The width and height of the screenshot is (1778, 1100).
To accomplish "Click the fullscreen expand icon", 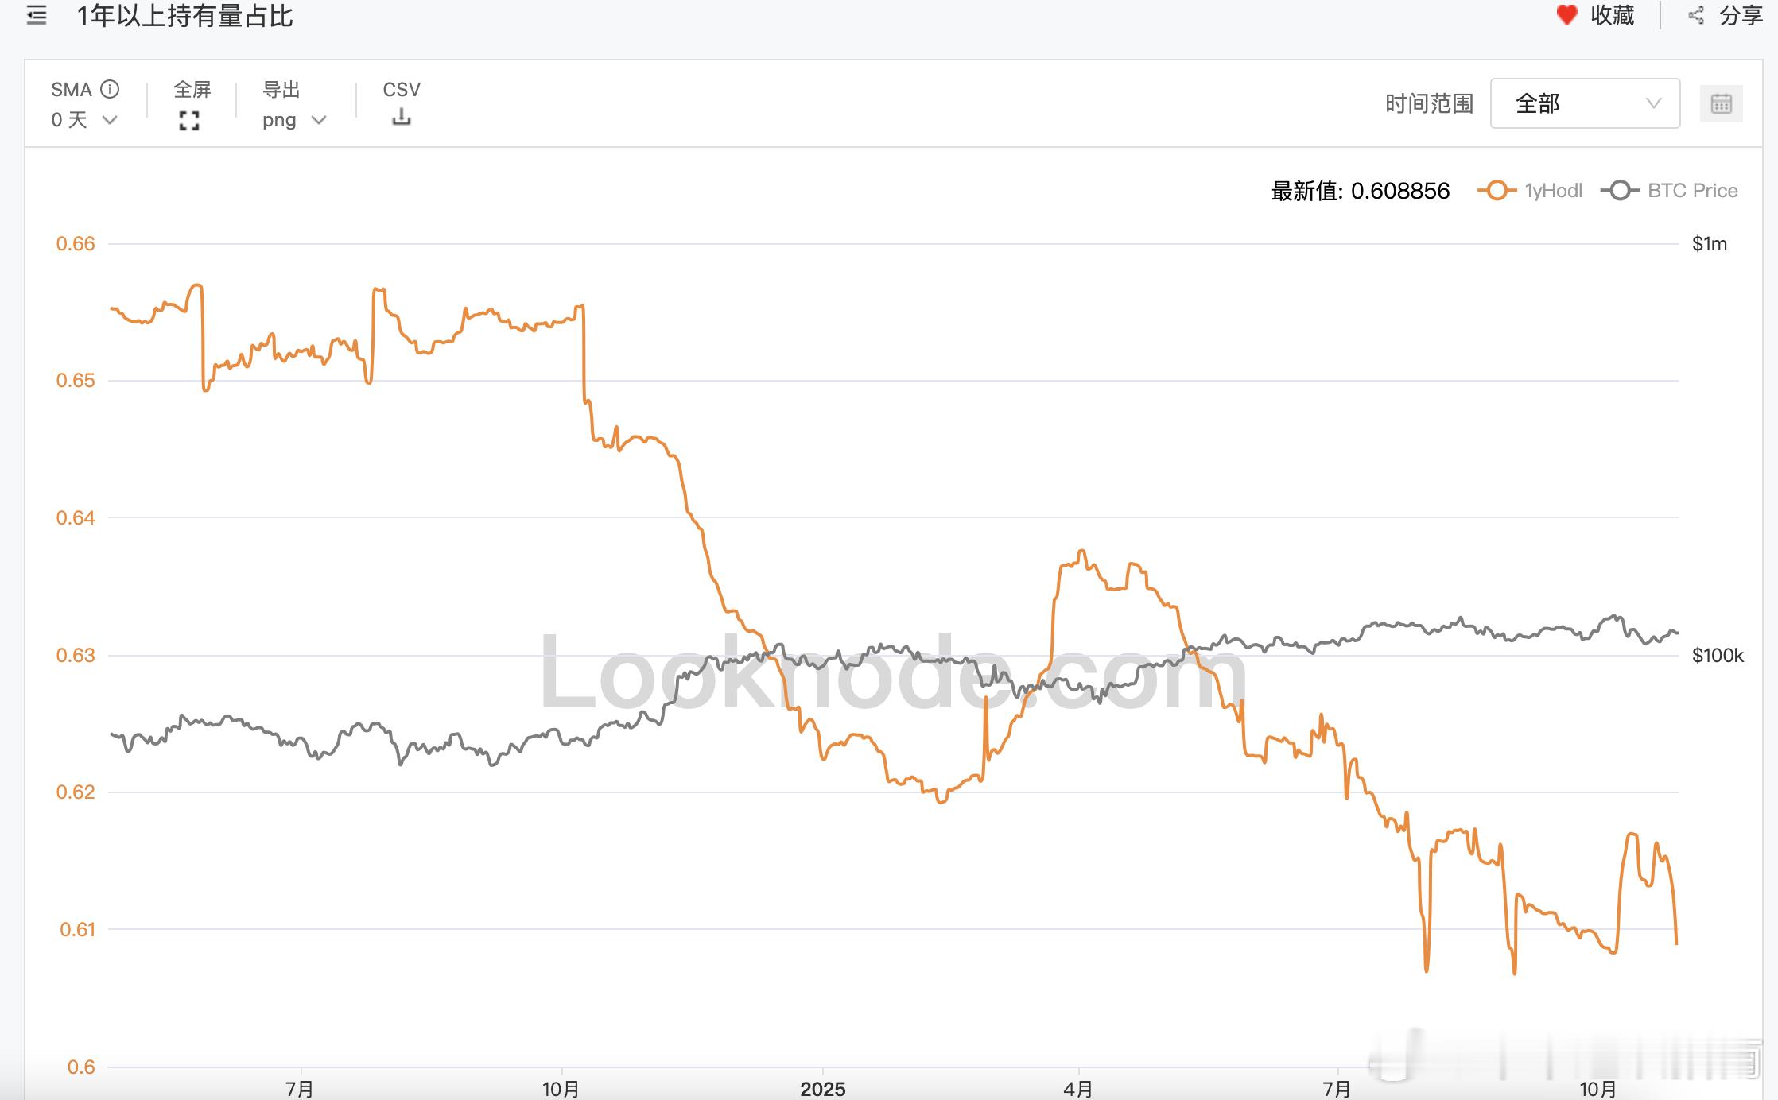I will 189,121.
